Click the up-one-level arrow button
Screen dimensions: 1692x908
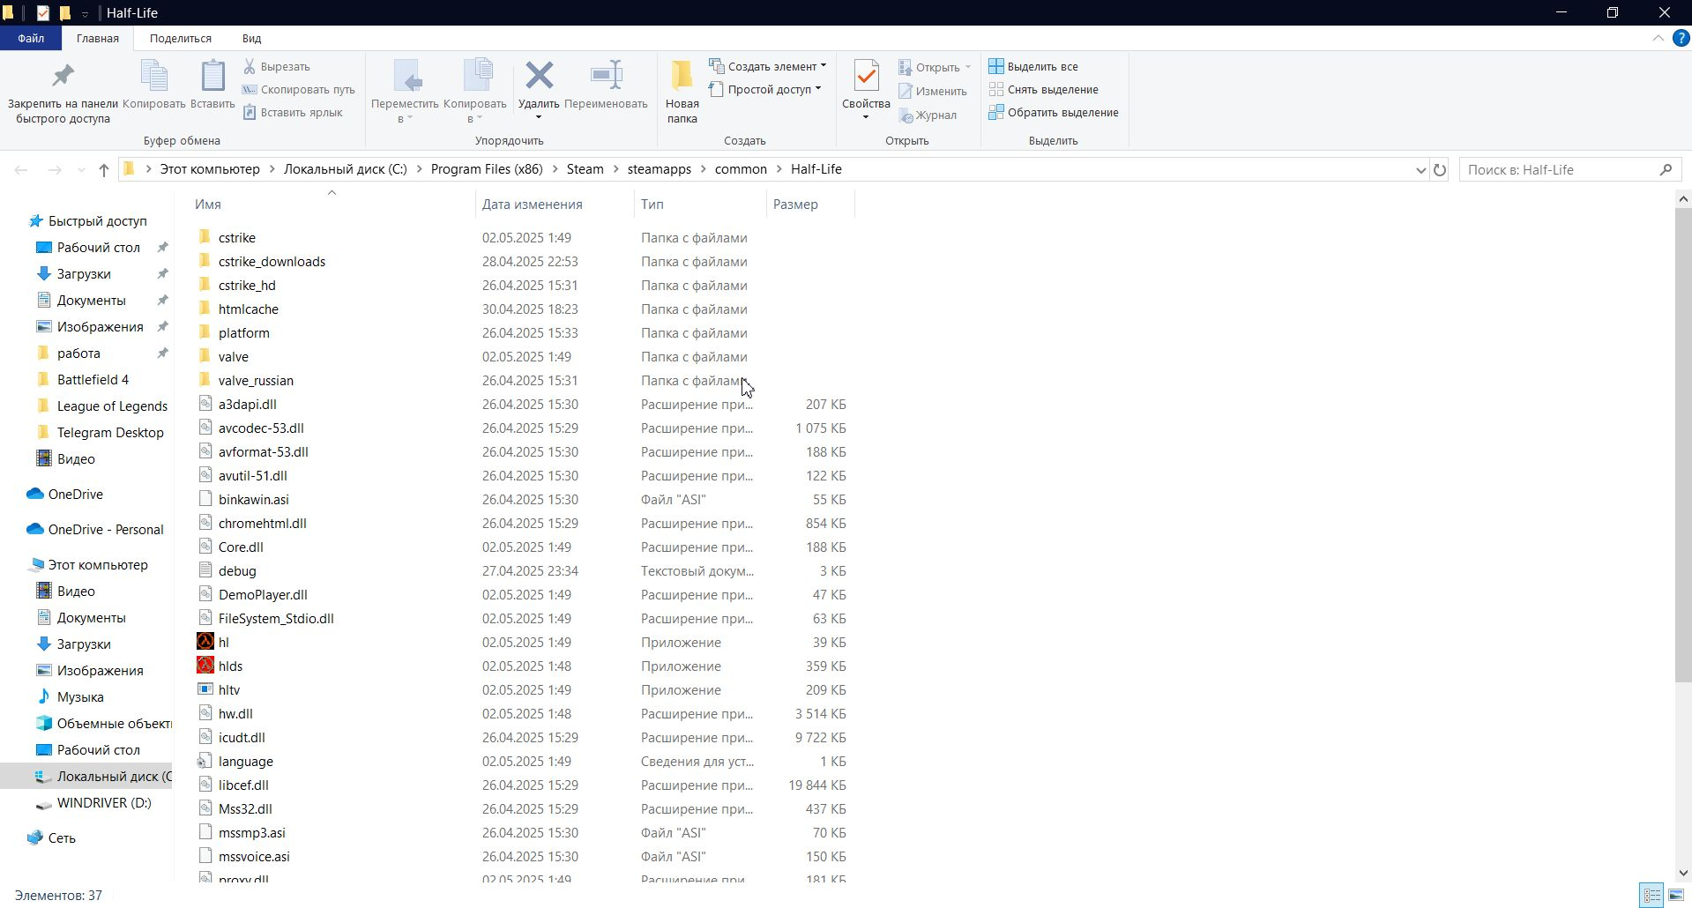(x=104, y=170)
